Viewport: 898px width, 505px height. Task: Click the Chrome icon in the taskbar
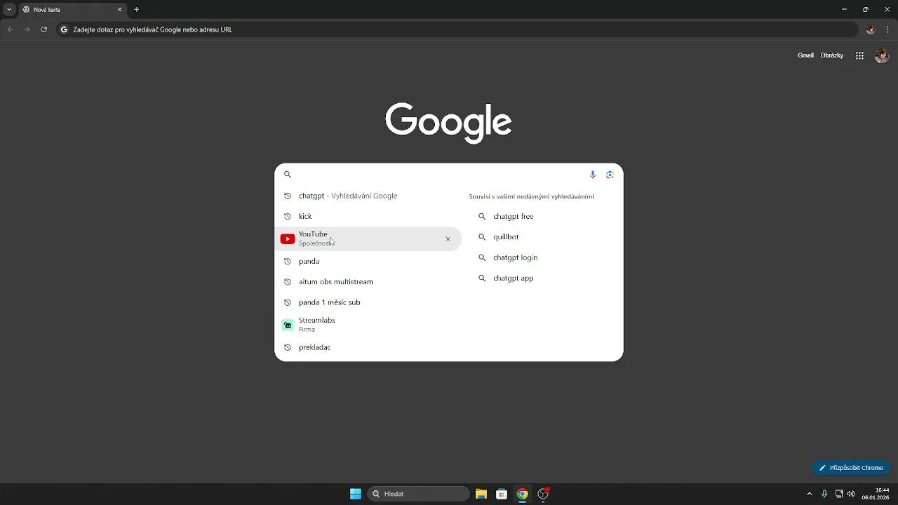[x=522, y=494]
